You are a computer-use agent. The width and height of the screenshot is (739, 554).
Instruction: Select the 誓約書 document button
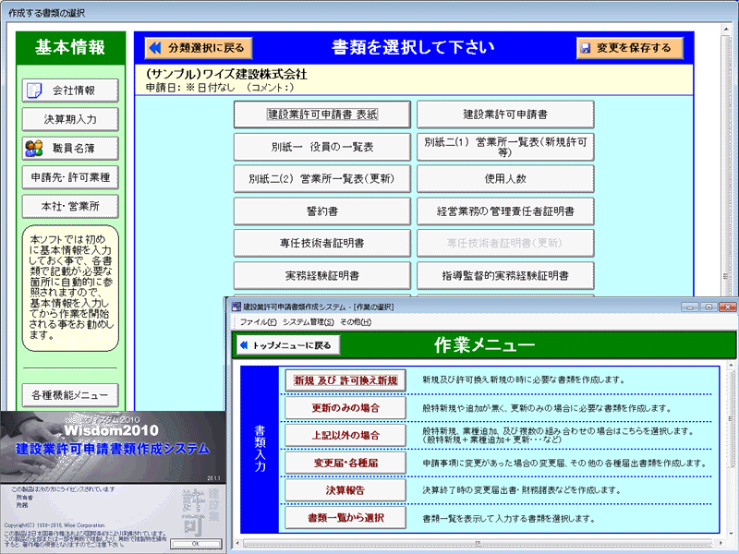coord(325,211)
